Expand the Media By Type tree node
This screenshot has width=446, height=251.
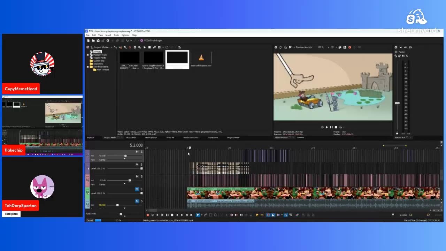[x=88, y=55]
